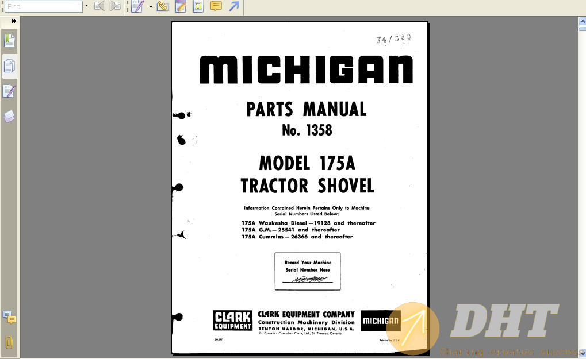
Task: Click the '175A Cummins' serial number line
Action: 297,237
